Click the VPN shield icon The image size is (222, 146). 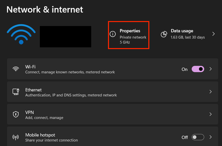tap(16, 114)
